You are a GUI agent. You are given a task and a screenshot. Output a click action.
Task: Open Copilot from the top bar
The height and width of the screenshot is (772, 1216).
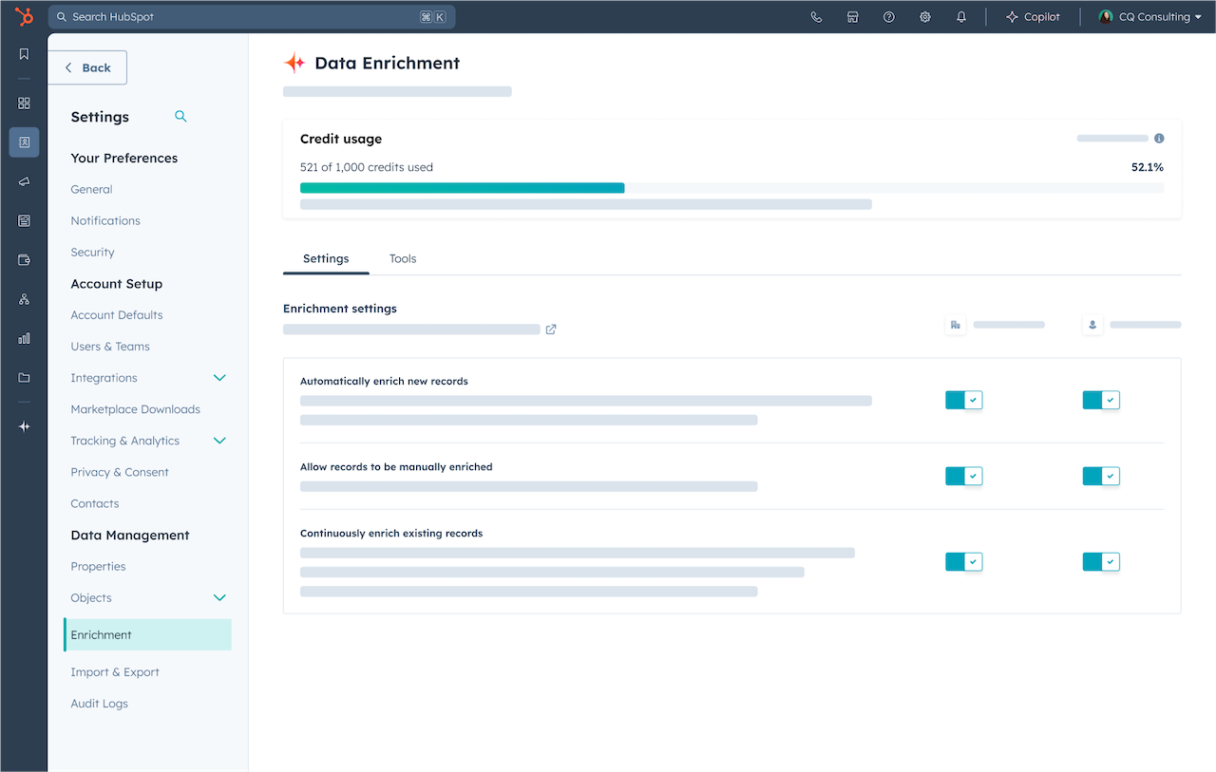(1034, 16)
